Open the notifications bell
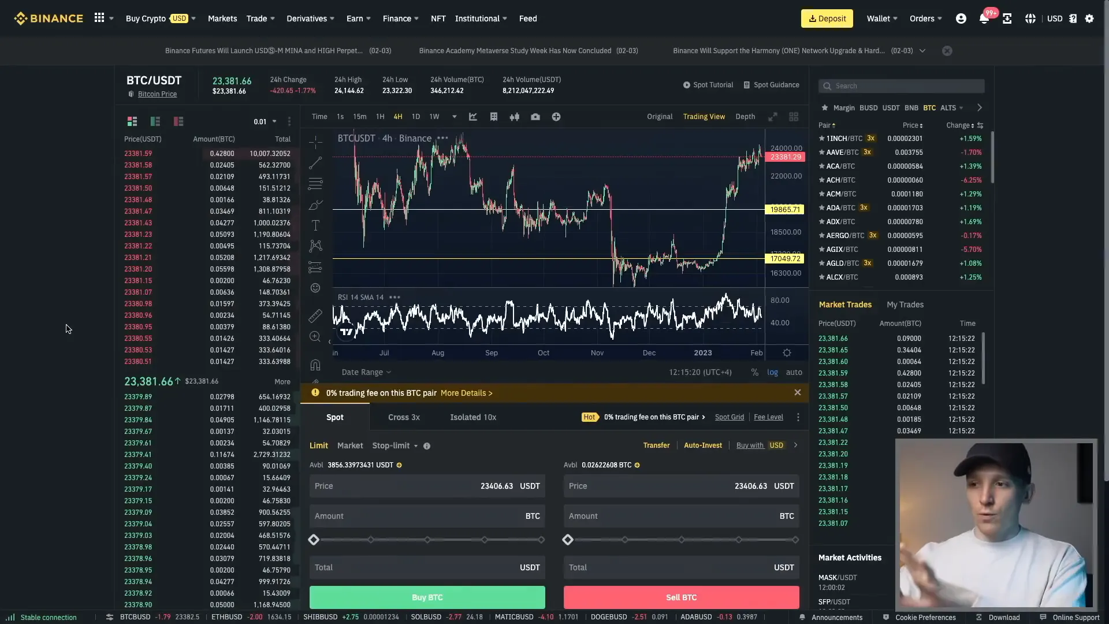The width and height of the screenshot is (1109, 624). tap(984, 18)
